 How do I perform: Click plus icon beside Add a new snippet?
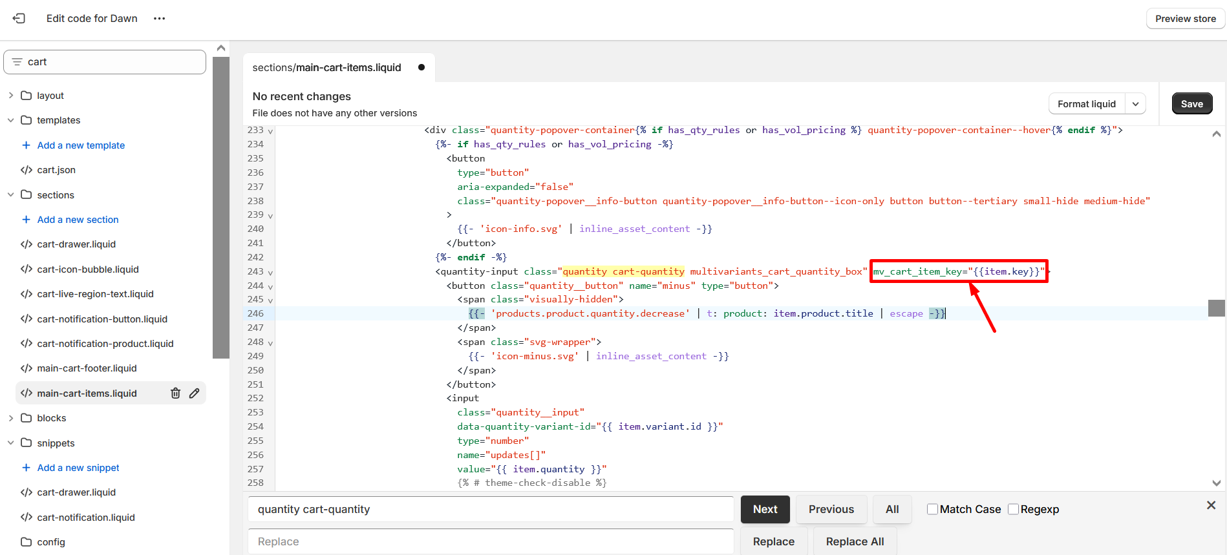(27, 468)
